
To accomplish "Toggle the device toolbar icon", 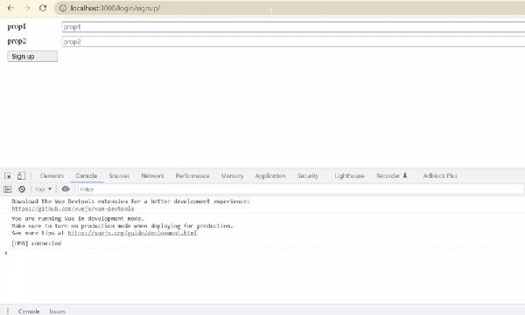I will (21, 175).
